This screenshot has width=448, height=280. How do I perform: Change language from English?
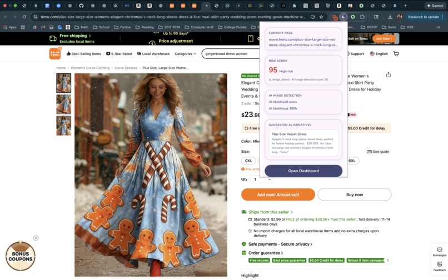point(379,54)
